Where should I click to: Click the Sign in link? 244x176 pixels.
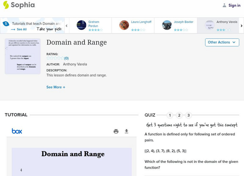pyautogui.click(x=234, y=5)
